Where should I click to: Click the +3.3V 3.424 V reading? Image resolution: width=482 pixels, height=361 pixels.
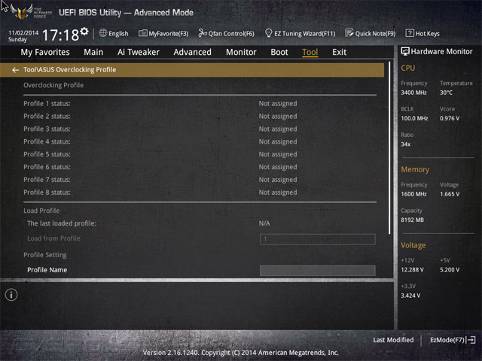pos(410,296)
